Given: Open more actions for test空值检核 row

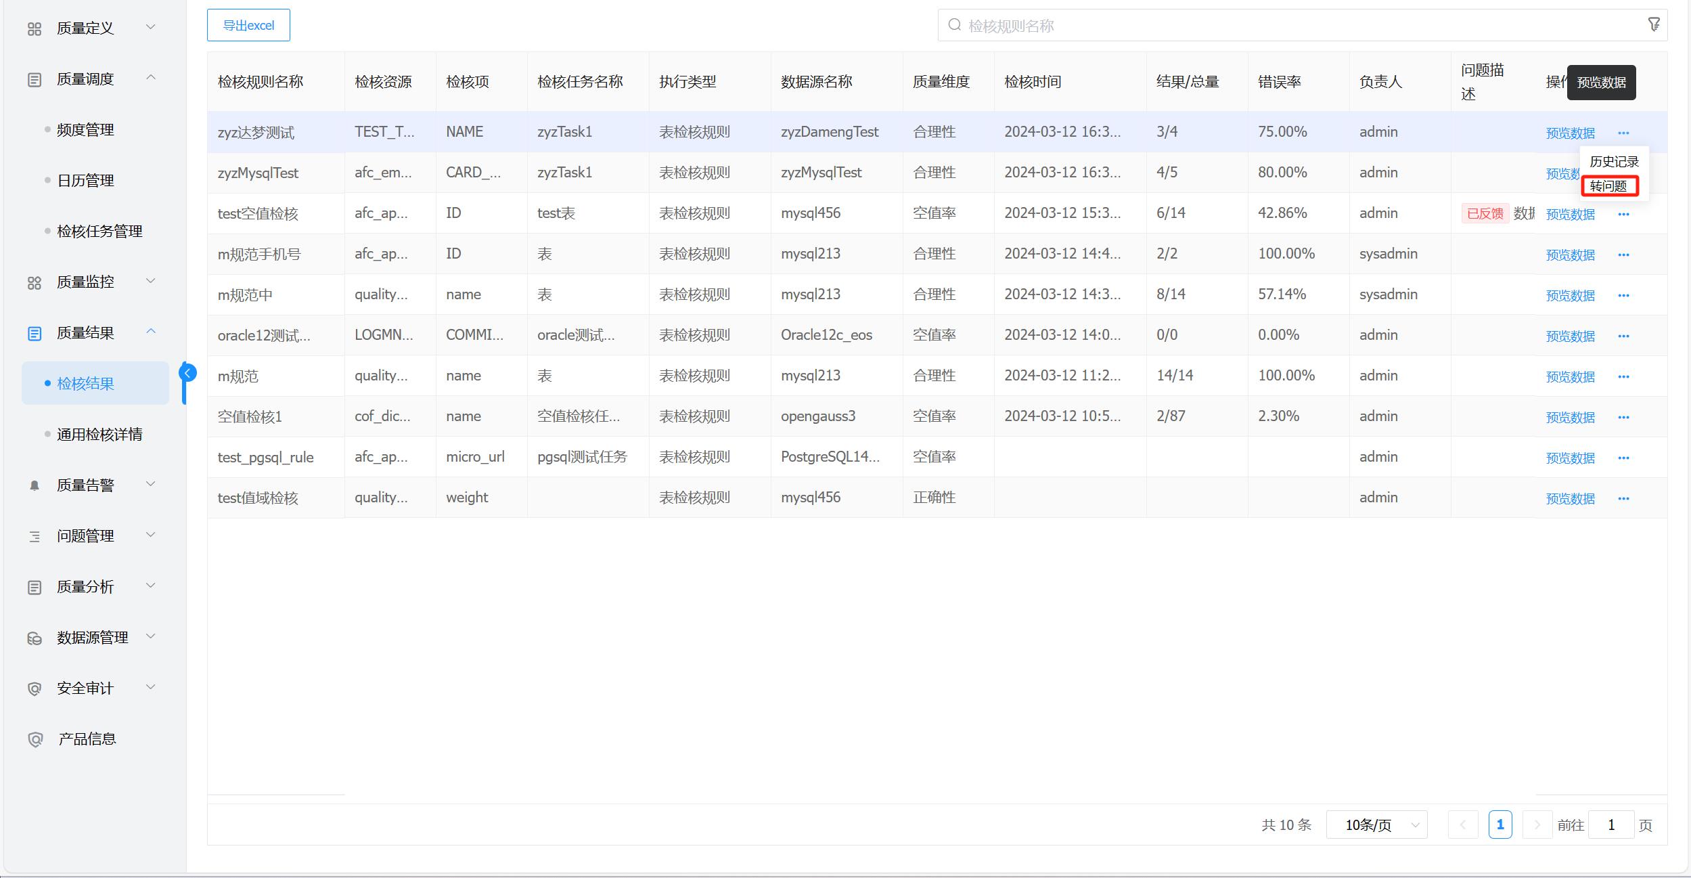Looking at the screenshot, I should 1623,214.
